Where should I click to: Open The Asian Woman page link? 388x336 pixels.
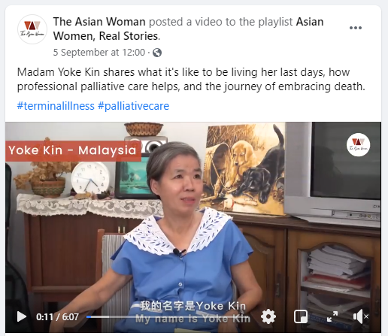pos(99,22)
